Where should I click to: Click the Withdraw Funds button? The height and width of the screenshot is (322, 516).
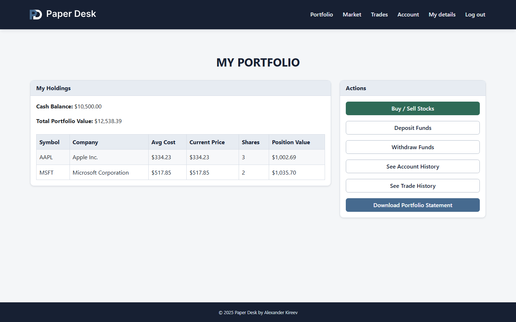pos(413,147)
